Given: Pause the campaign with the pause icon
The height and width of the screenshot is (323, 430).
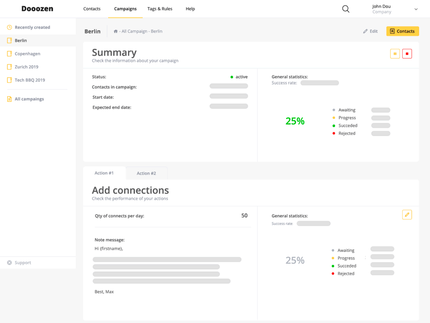Looking at the screenshot, I should coord(395,54).
